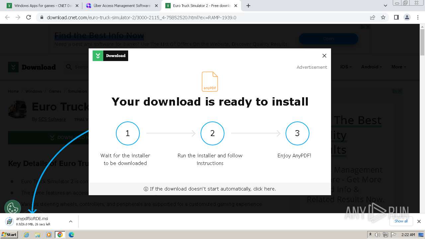Screen dimensions: 425x239
Task: Show all downloads
Action: (401, 221)
